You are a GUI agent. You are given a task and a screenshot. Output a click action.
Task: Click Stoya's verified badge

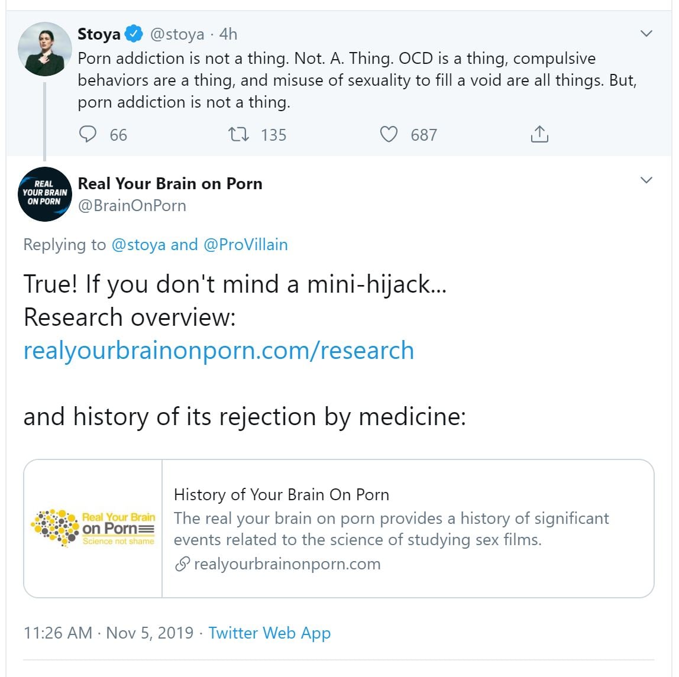(135, 34)
